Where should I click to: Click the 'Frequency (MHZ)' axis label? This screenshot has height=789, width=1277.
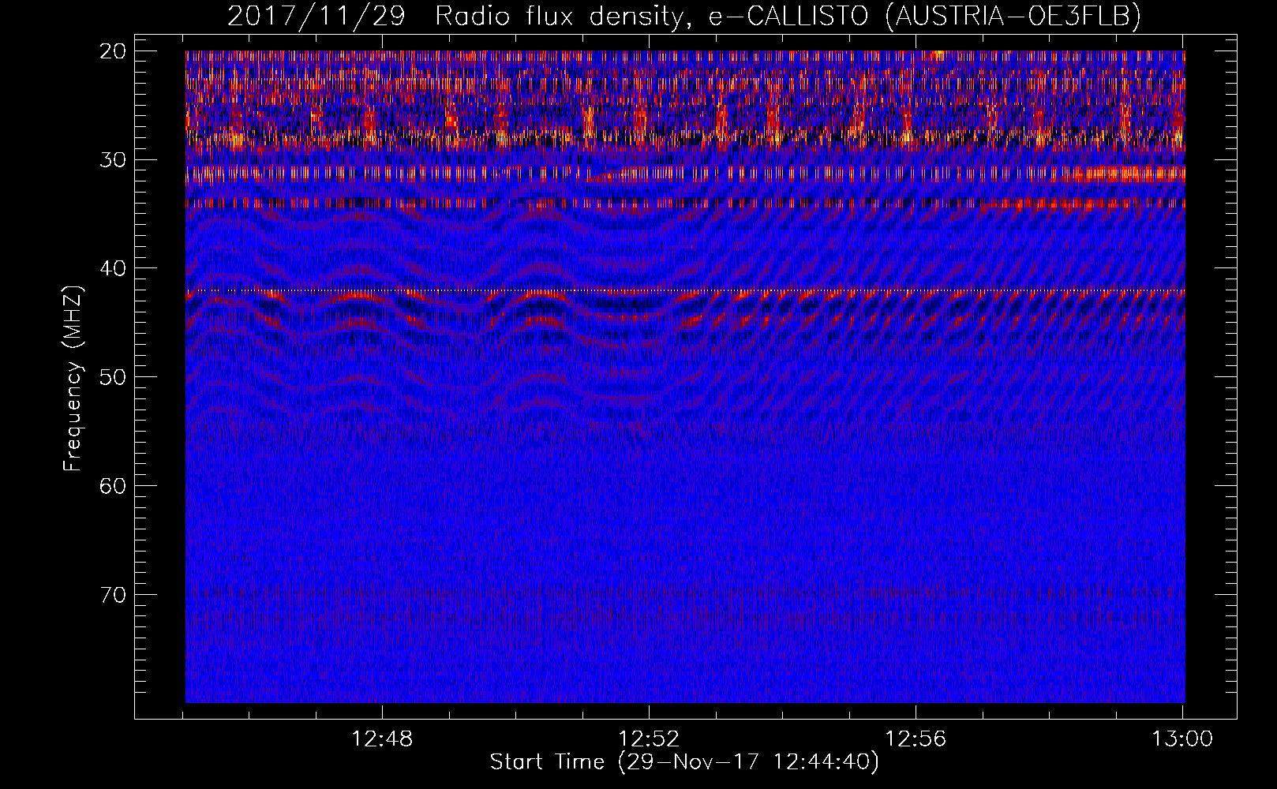[x=72, y=379]
